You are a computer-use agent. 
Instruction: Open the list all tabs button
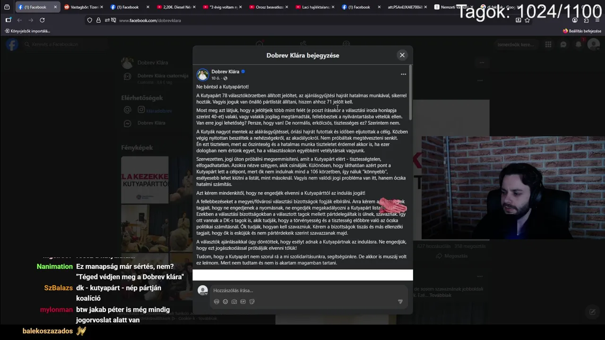(x=7, y=7)
